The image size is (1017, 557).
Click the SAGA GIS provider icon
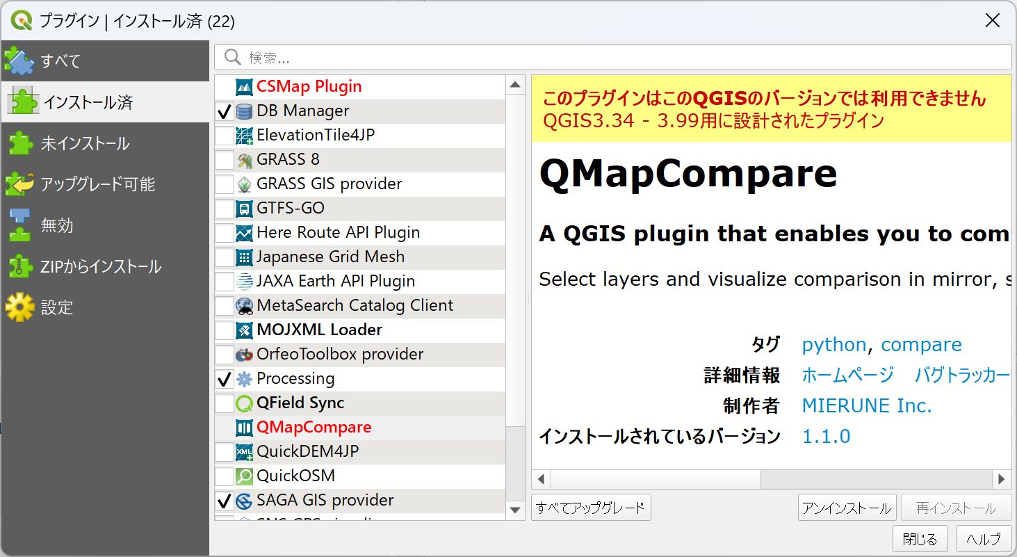(244, 501)
